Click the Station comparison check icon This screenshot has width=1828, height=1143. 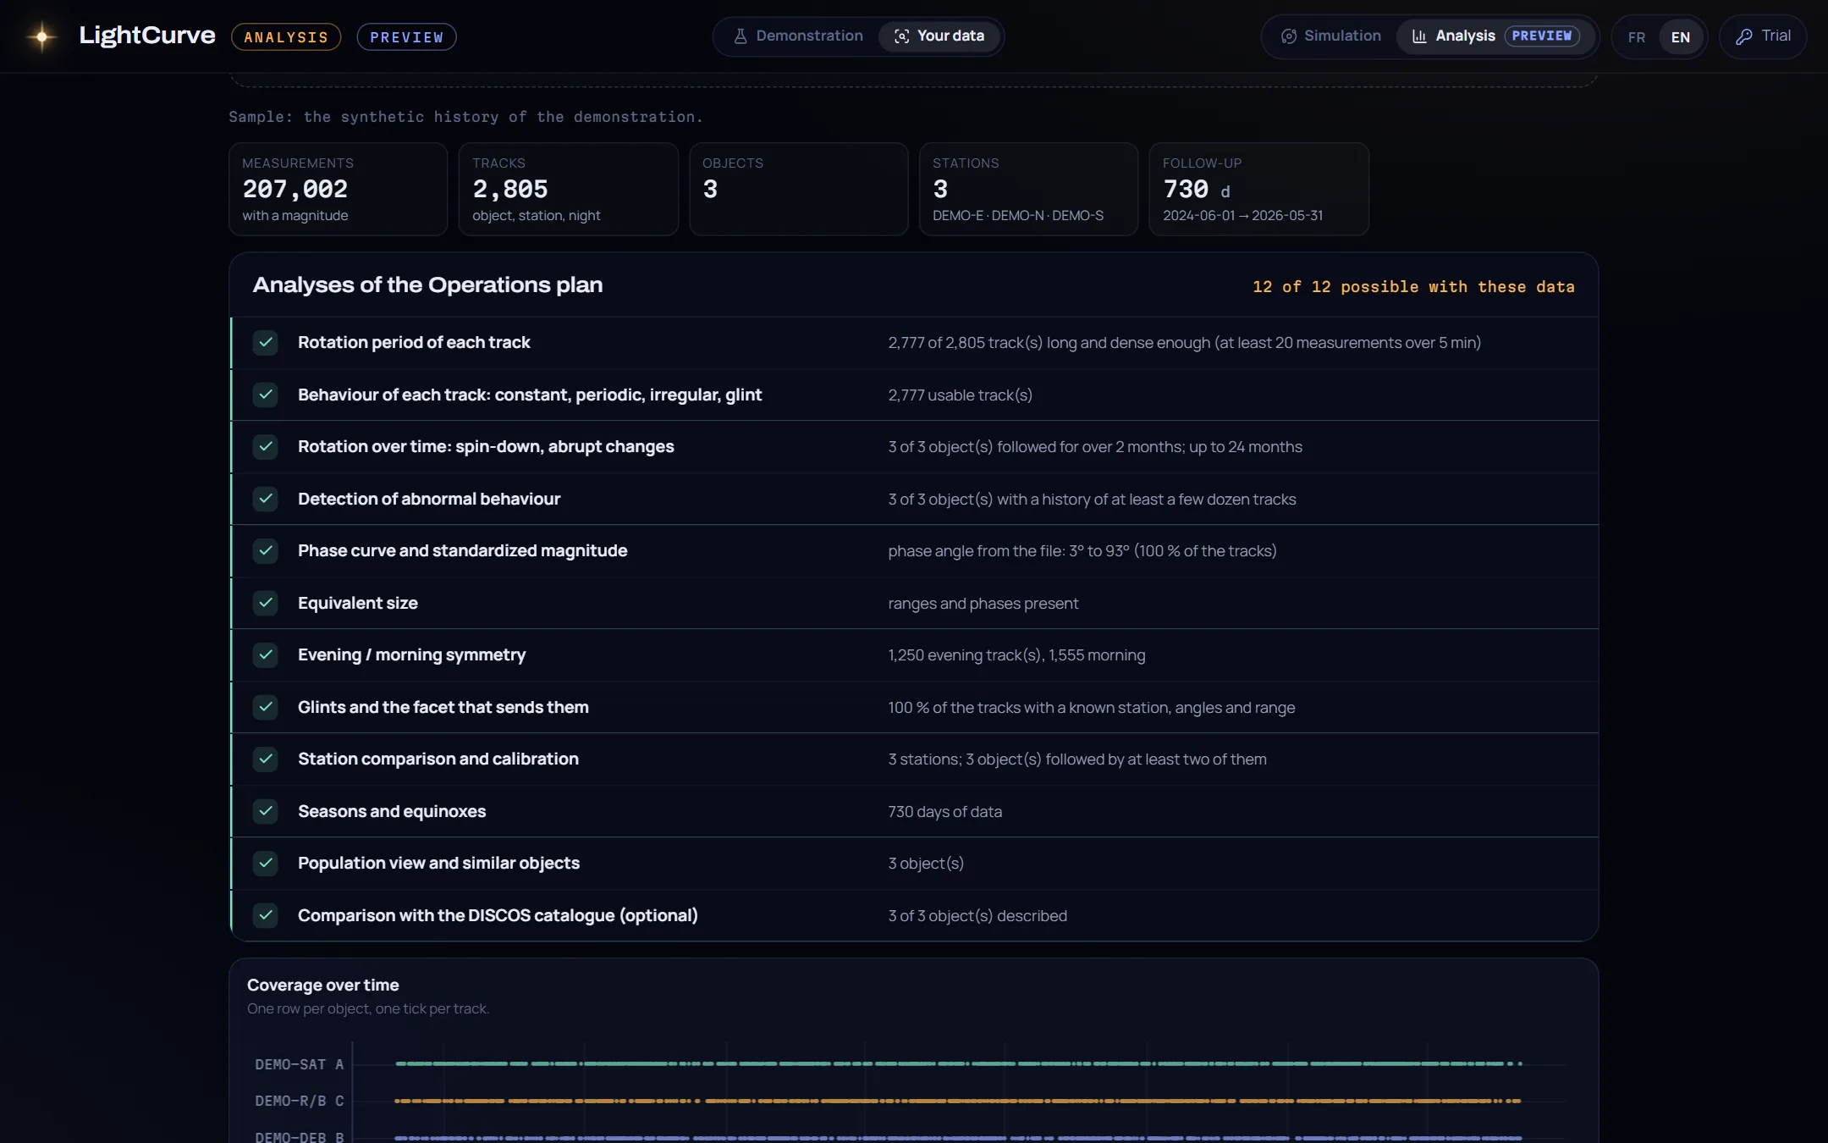266,759
